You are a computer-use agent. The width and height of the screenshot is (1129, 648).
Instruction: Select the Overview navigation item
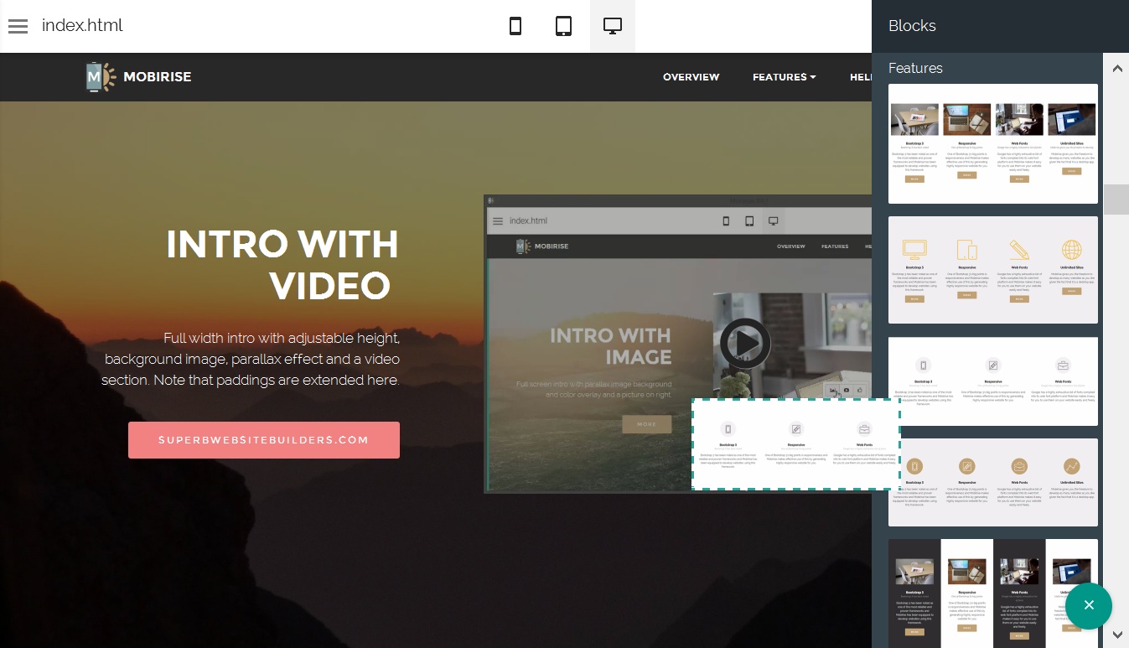(691, 77)
